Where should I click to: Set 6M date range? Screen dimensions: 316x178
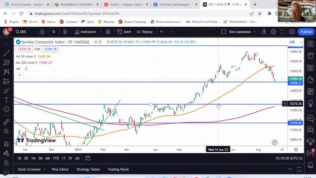tap(47, 158)
